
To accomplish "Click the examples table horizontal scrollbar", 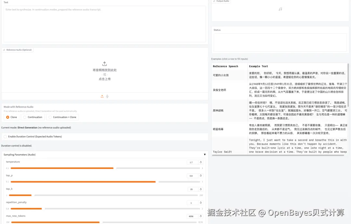I will [278, 155].
